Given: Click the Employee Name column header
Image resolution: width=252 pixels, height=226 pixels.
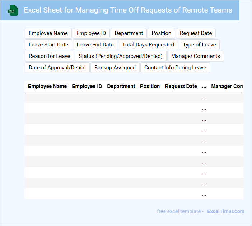Looking at the screenshot, I should point(47,86).
